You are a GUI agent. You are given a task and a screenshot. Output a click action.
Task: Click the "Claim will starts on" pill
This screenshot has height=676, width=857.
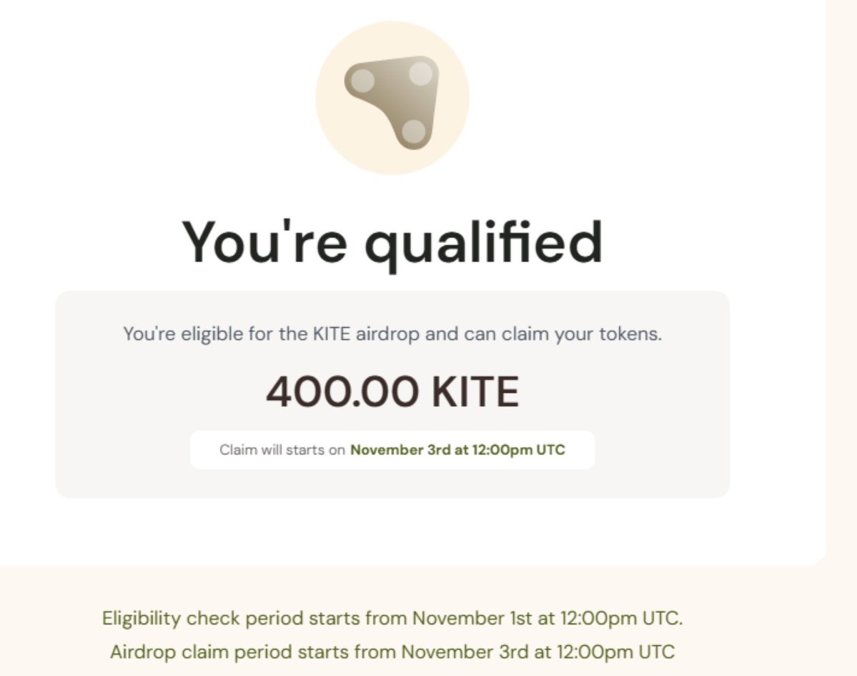pyautogui.click(x=392, y=450)
